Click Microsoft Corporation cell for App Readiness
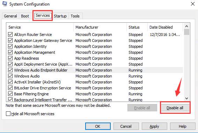The image size is (198, 133). pyautogui.click(x=94, y=58)
